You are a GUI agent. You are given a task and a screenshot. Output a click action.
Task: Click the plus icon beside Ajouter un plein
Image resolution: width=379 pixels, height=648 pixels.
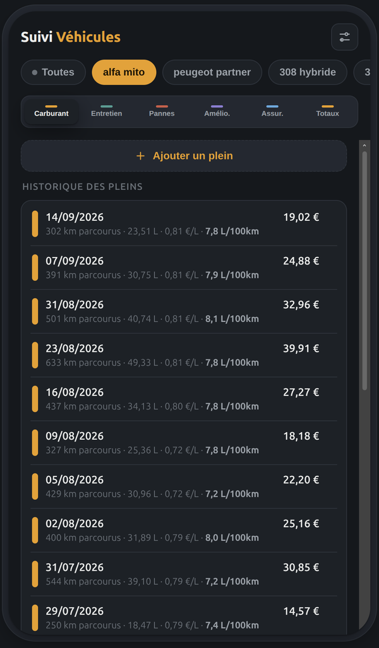pyautogui.click(x=140, y=156)
